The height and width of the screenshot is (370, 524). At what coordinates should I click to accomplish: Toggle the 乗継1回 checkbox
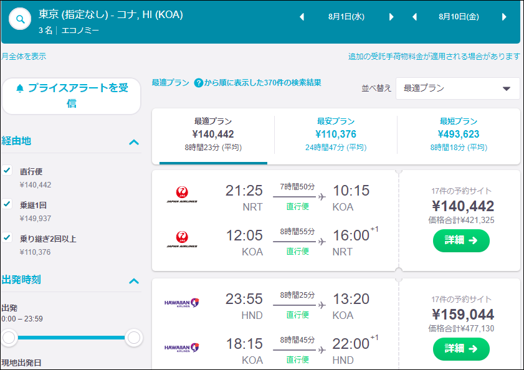7,204
